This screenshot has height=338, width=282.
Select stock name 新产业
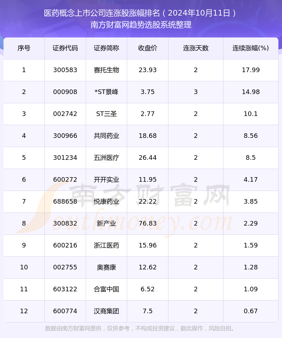click(106, 223)
